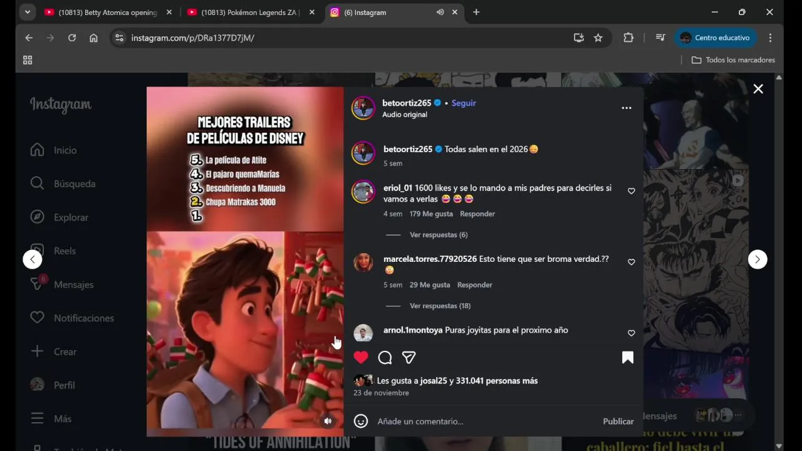
Task: Expand the Más menu in the sidebar
Action: tap(50, 419)
